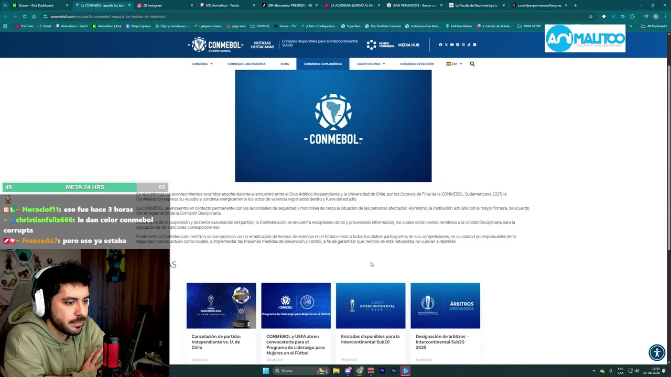
Task: Click the Museo CONMEBOL logo
Action: tap(381, 45)
